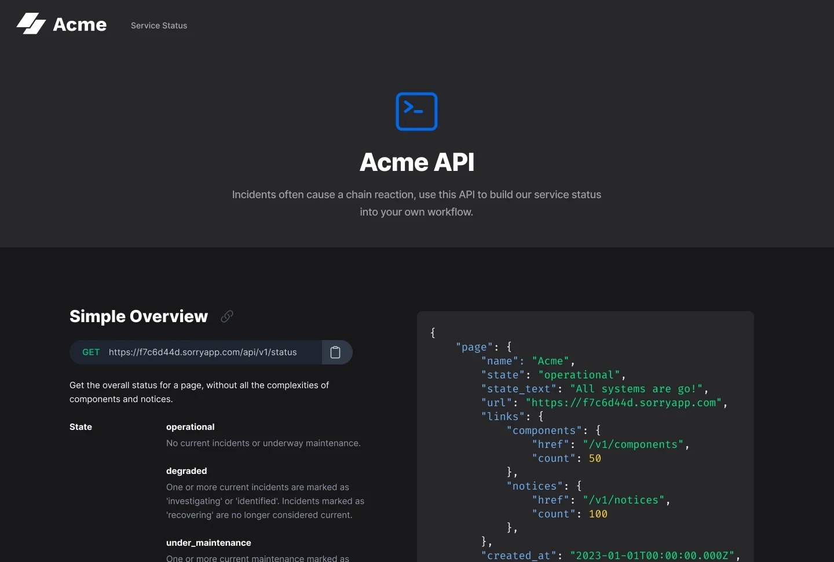Select the Simple Overview section heading
This screenshot has width=834, height=562.
click(138, 316)
